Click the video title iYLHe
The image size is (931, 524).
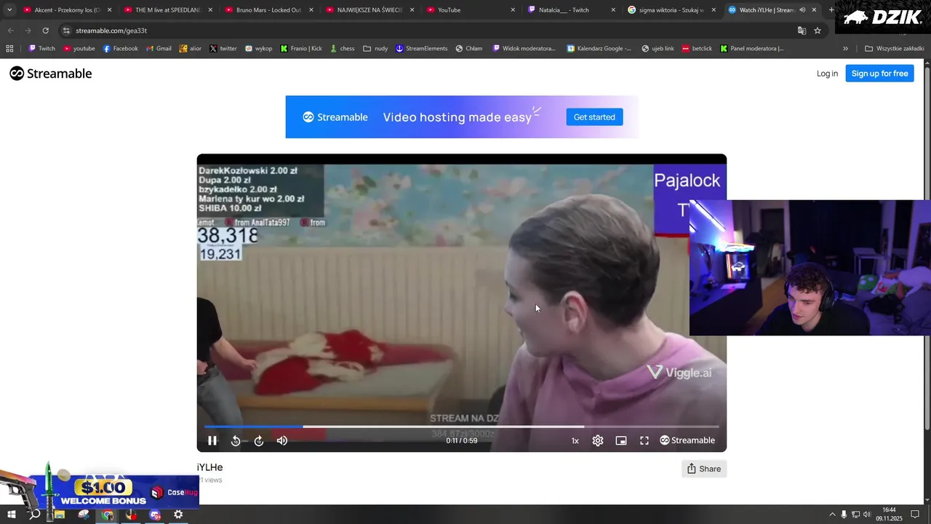(209, 467)
